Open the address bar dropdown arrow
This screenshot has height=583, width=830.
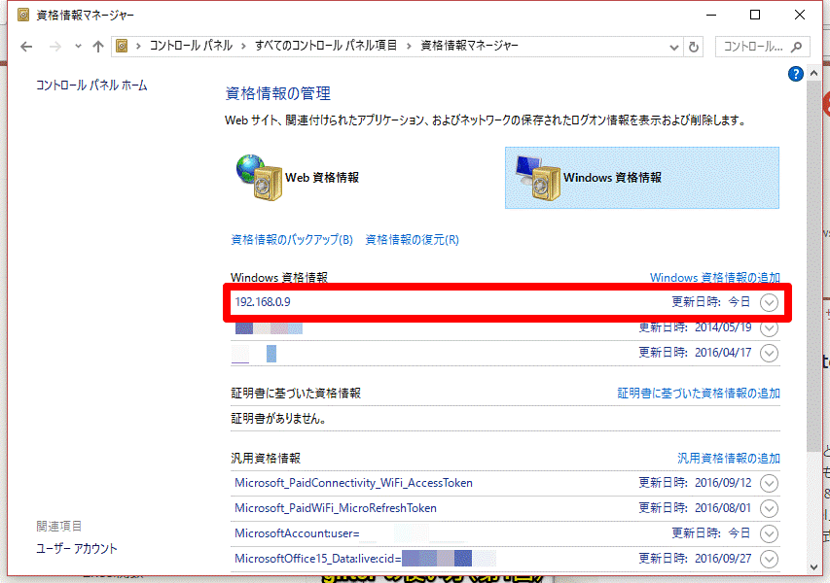point(673,46)
